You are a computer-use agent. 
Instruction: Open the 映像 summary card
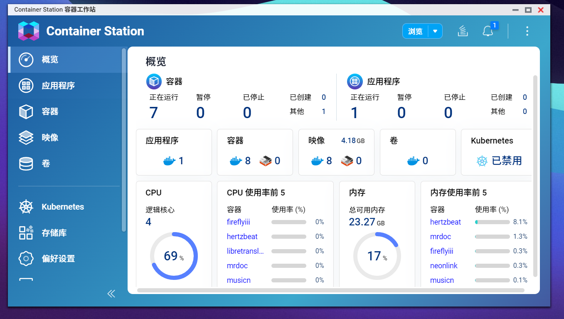336,152
